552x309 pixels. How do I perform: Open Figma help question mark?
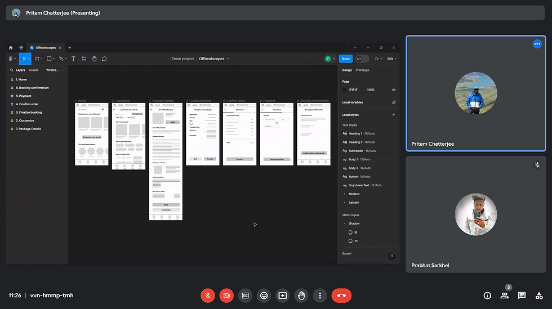(391, 256)
